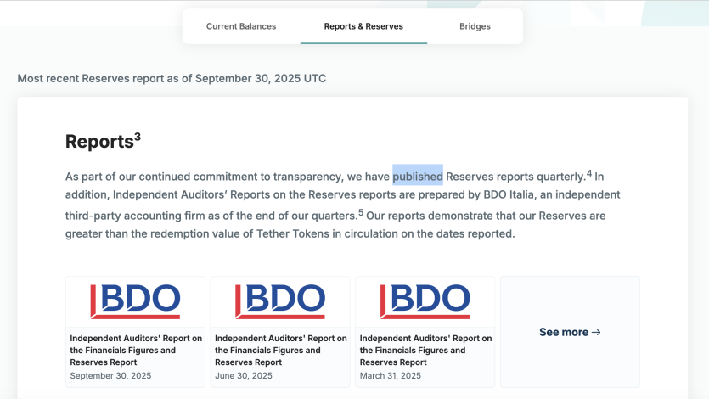Screen dimensions: 709x399
Task: Open the September 30, 2025 auditors' report
Action: point(135,332)
